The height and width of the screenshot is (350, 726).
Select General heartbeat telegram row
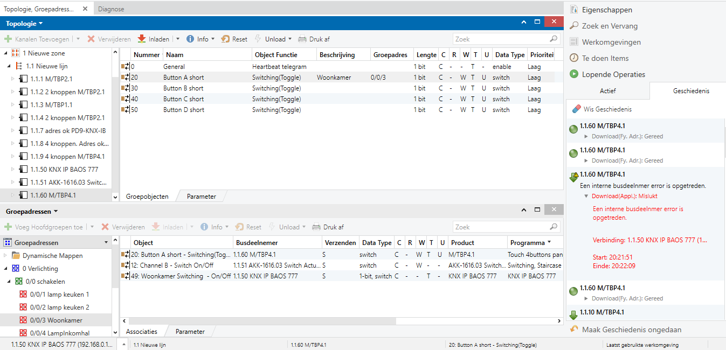[x=341, y=67]
